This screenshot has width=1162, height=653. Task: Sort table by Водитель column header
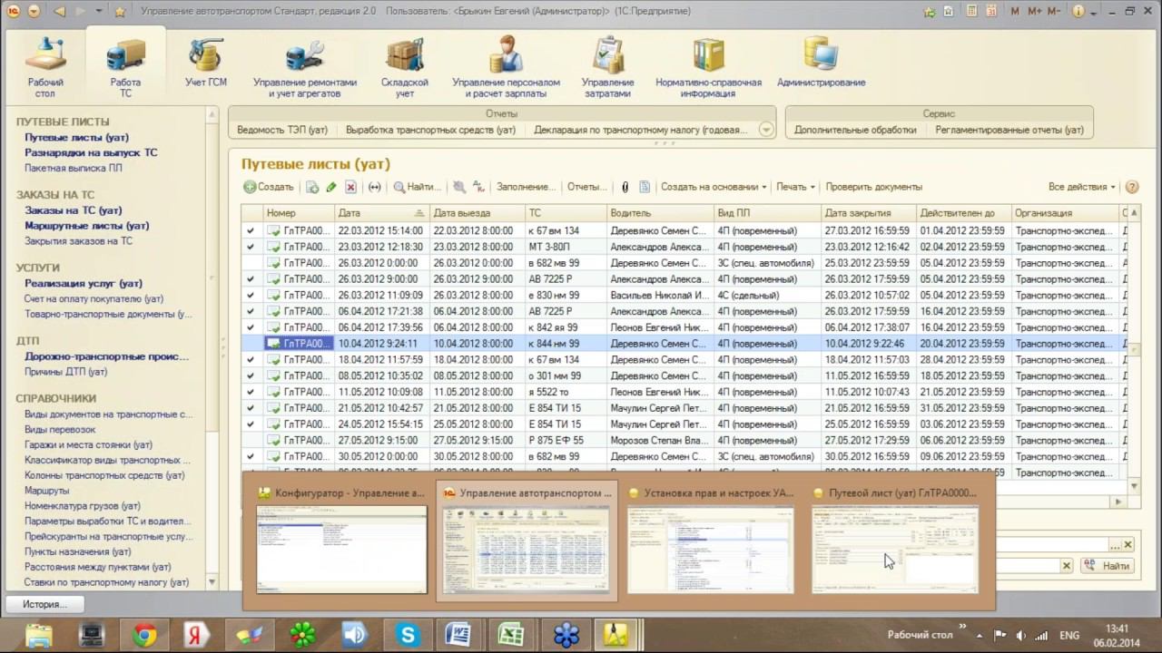pos(660,213)
